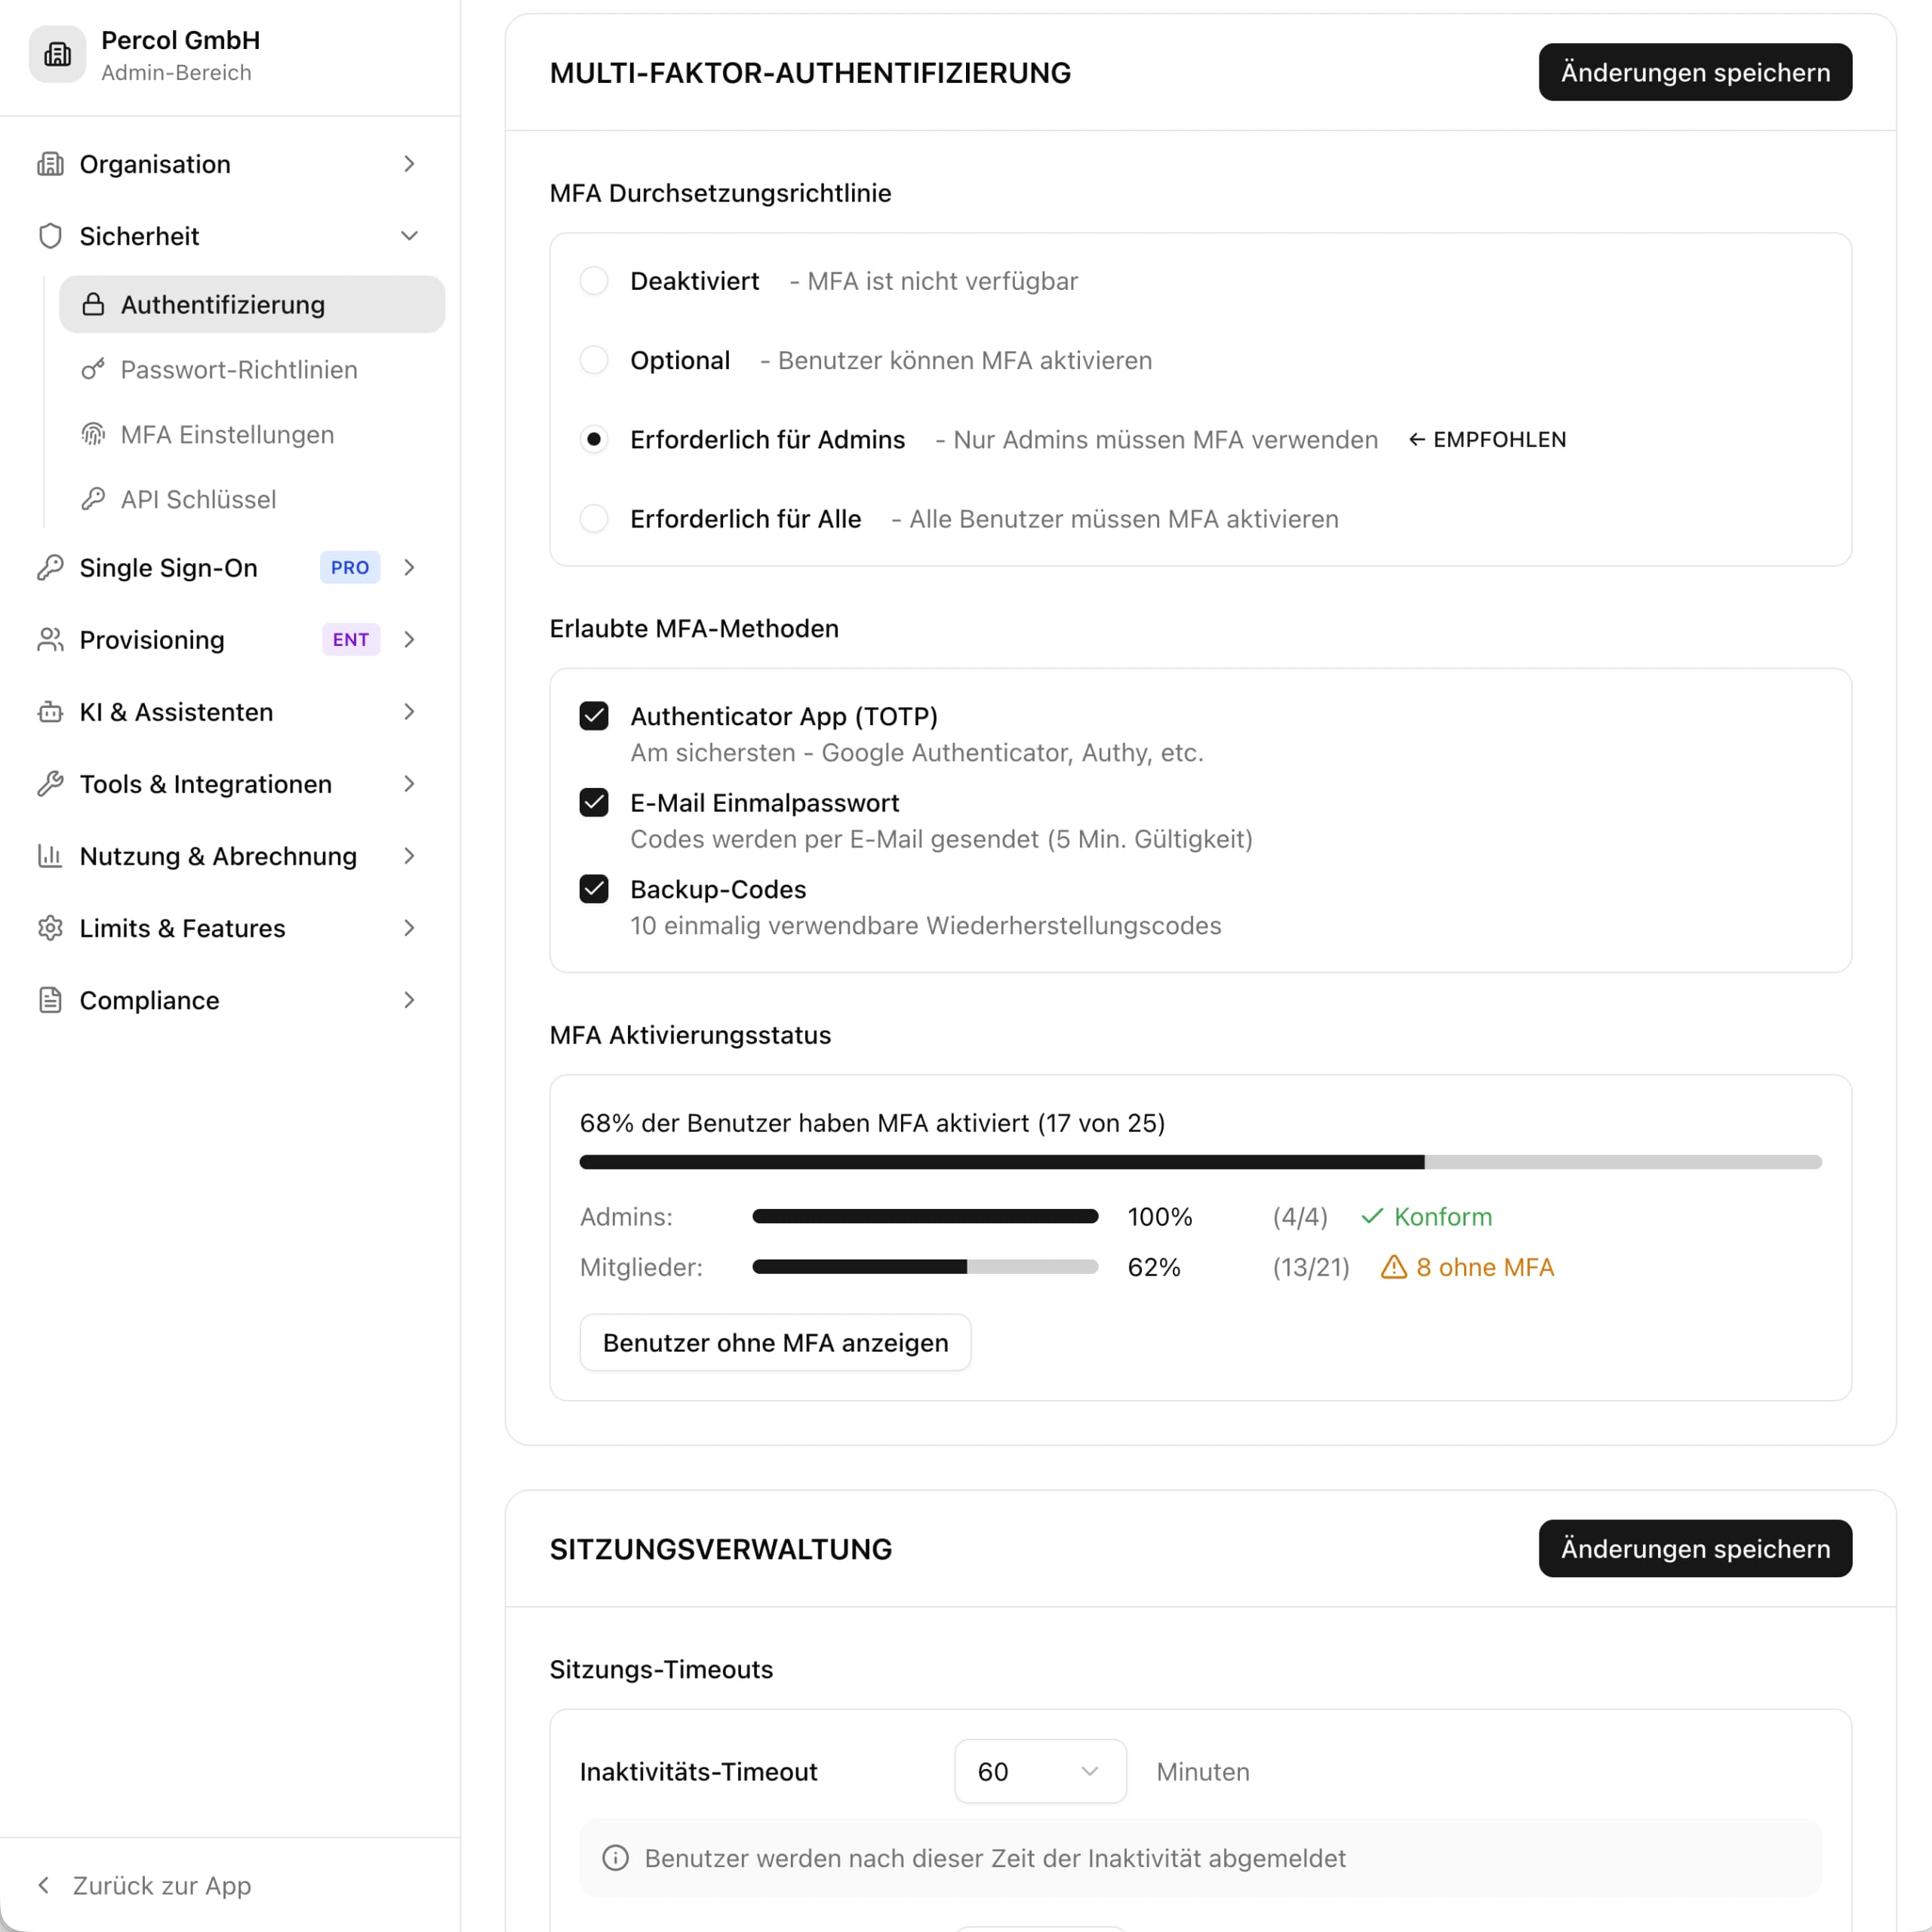
Task: Switch to Single Sign-On settings
Action: click(167, 568)
